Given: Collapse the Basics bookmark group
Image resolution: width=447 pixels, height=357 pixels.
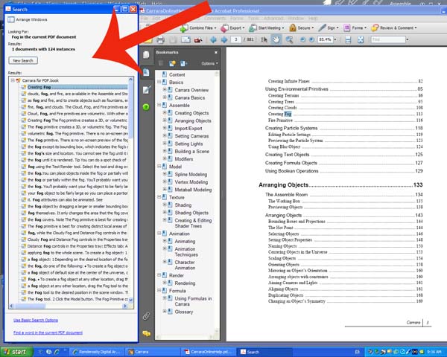Looking at the screenshot, I should point(159,82).
